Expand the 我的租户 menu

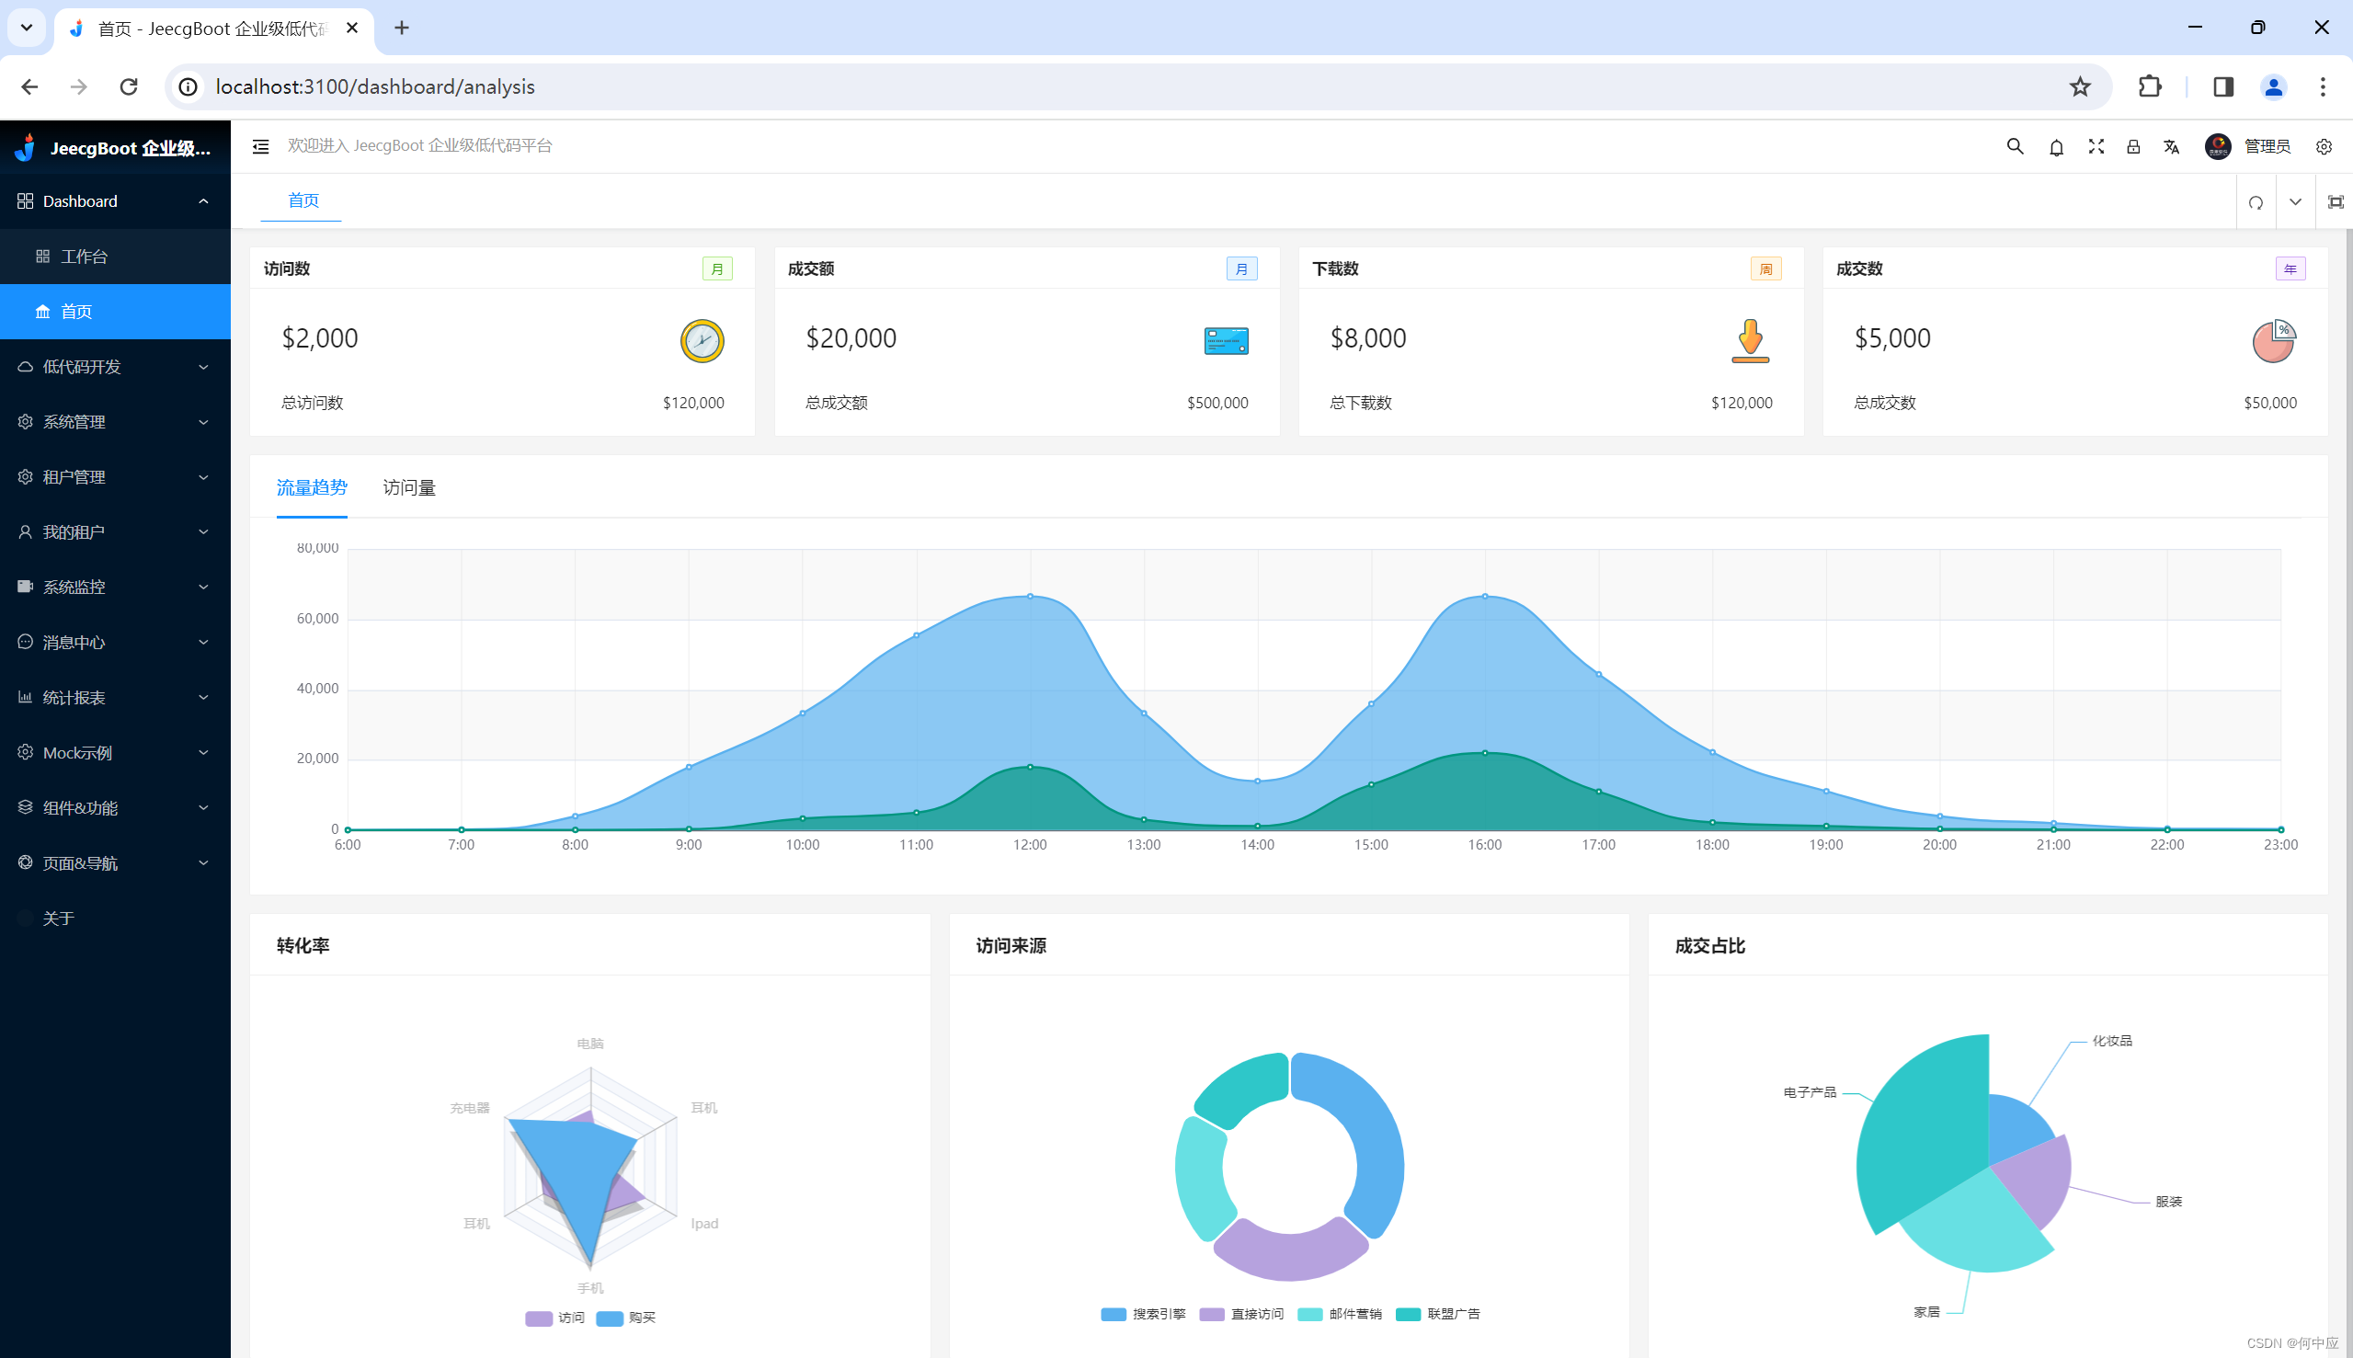[x=115, y=531]
